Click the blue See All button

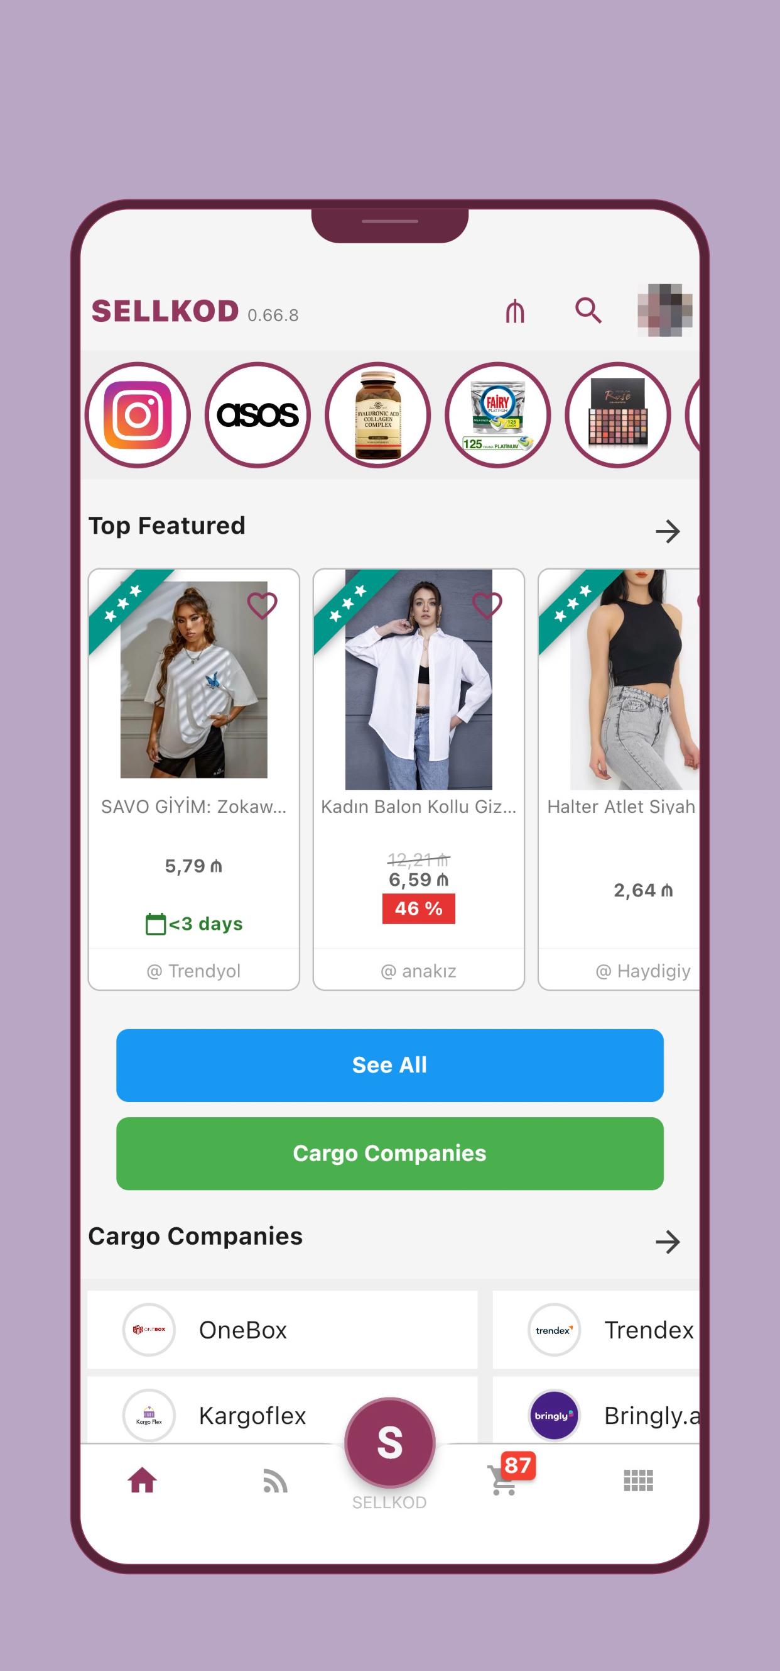389,1065
